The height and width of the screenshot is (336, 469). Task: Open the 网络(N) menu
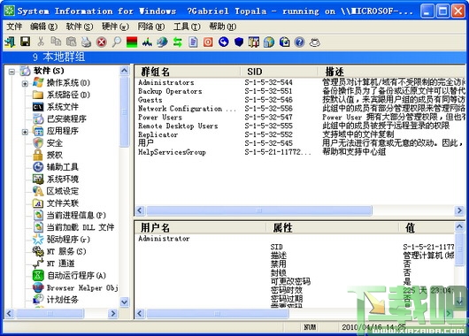151,27
